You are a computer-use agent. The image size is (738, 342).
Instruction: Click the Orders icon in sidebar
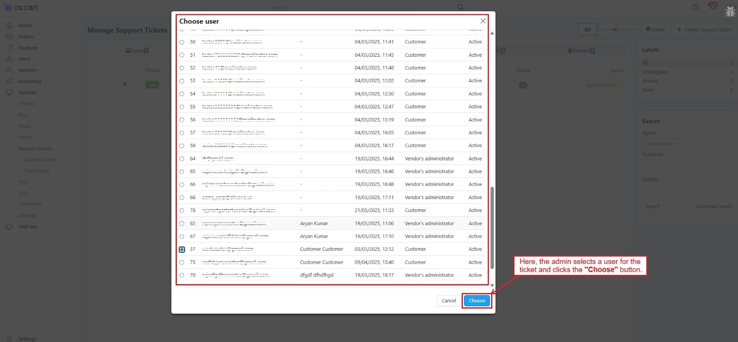coord(9,36)
